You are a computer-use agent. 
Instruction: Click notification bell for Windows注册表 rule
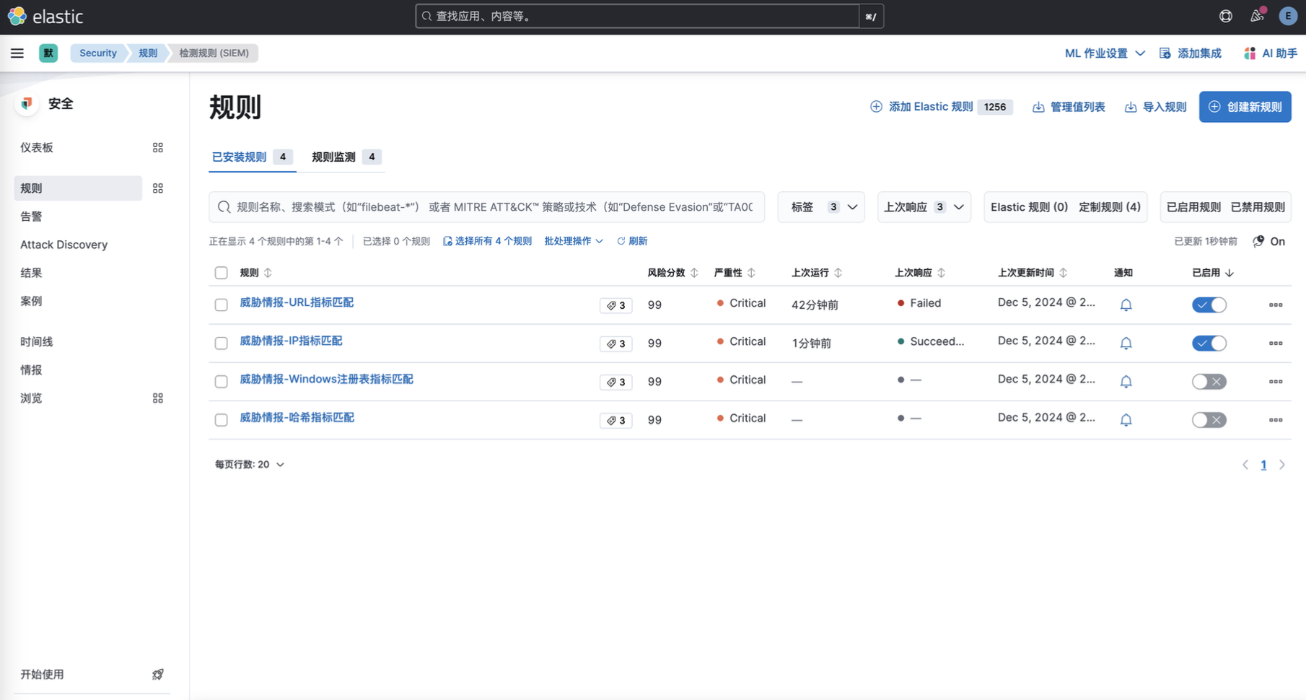tap(1126, 381)
